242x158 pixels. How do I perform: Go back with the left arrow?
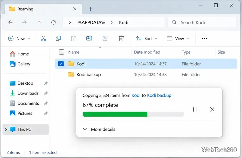(10, 22)
